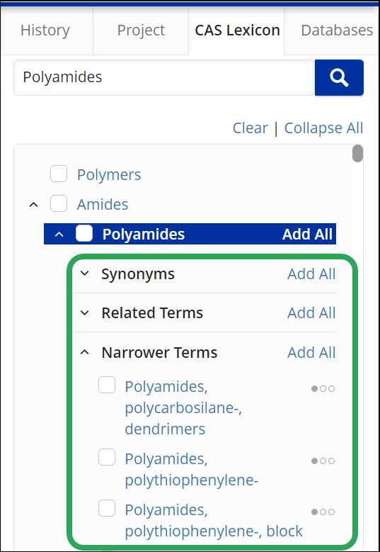Expand the Related Terms section
This screenshot has height=552, width=380.
[85, 312]
